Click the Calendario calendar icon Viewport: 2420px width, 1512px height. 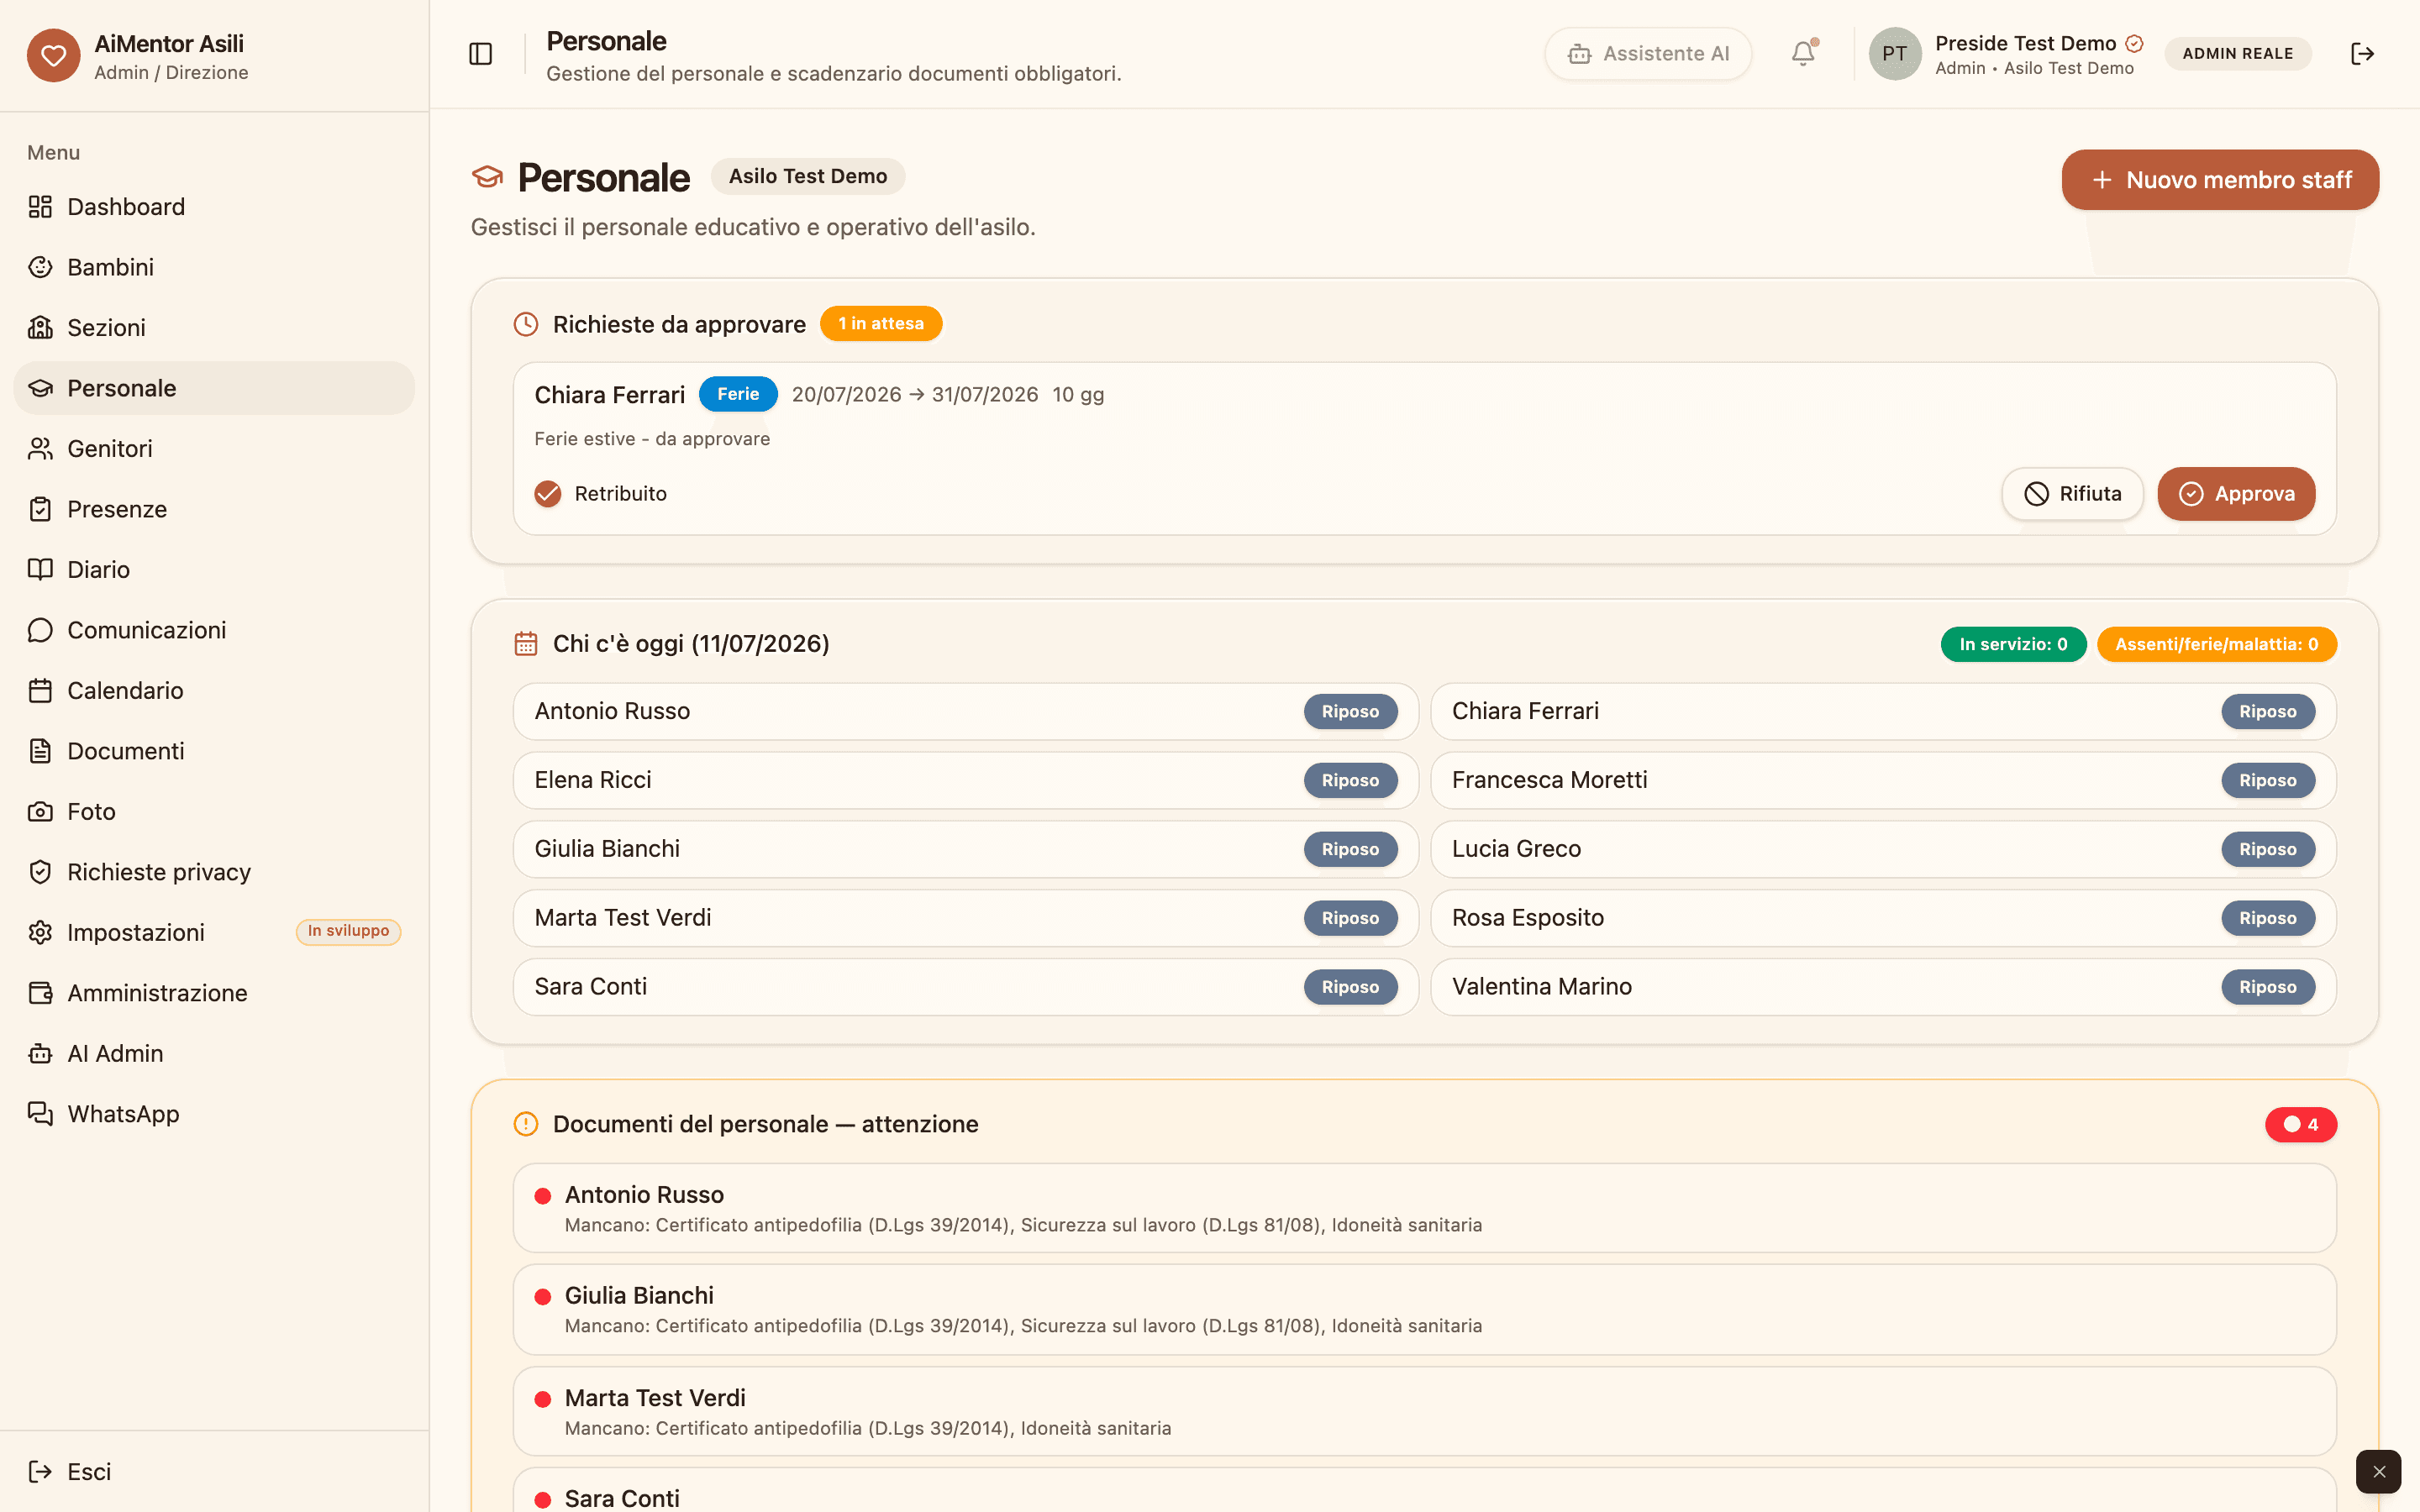pos(40,691)
